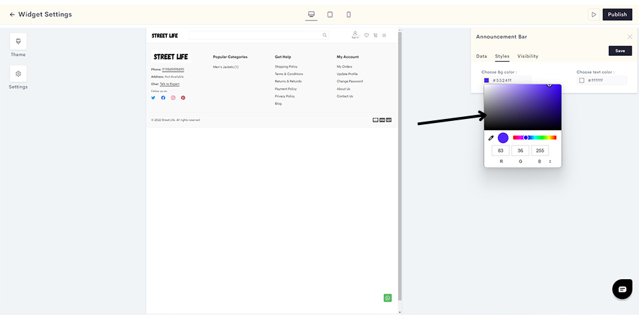Screen dimensions: 639x319
Task: Click the Street Life footer logo
Action: point(171,56)
